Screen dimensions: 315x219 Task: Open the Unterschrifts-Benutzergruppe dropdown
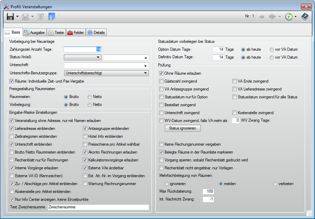click(x=146, y=73)
